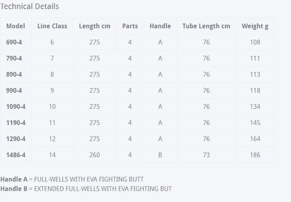This screenshot has height=202, width=291.
Task: Click the Line Class column header
Action: [x=52, y=26]
